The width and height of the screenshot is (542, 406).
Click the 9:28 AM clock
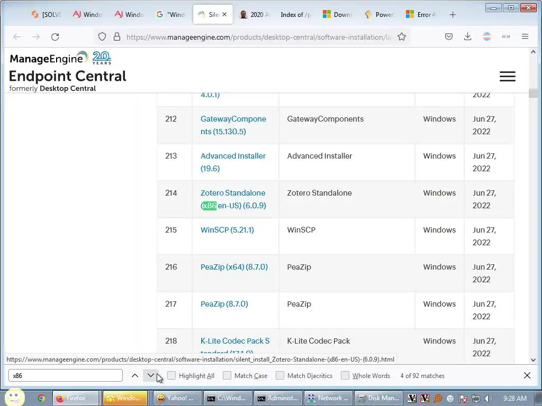tap(514, 399)
